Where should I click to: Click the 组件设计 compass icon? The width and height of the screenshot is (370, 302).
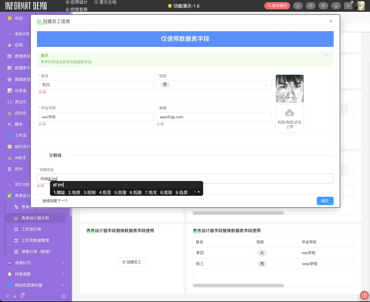[10, 146]
